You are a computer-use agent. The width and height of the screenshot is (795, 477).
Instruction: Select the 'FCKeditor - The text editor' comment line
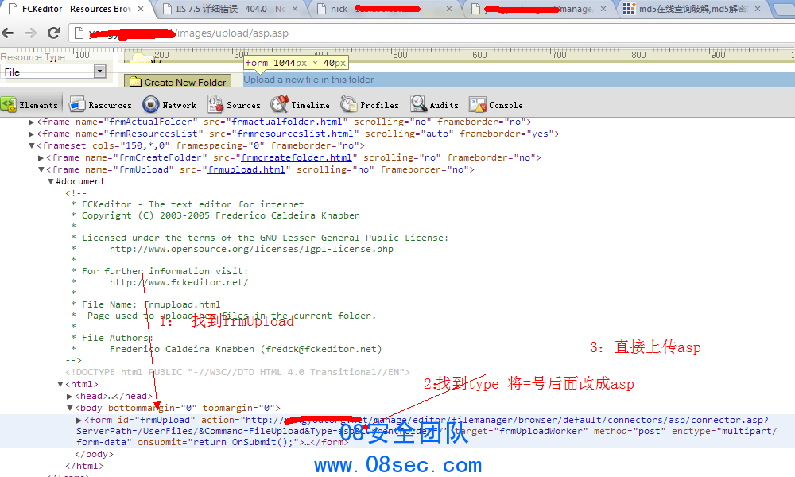(193, 204)
